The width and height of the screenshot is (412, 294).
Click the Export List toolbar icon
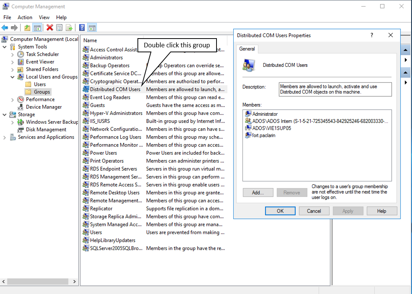coord(69,27)
